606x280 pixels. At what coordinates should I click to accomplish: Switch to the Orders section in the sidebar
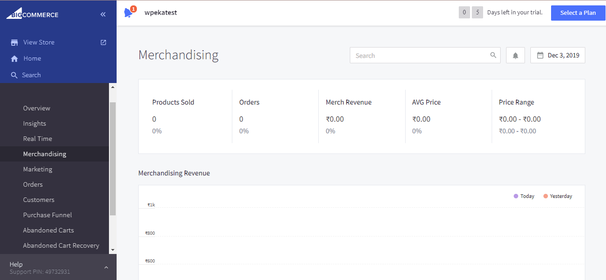pos(33,184)
